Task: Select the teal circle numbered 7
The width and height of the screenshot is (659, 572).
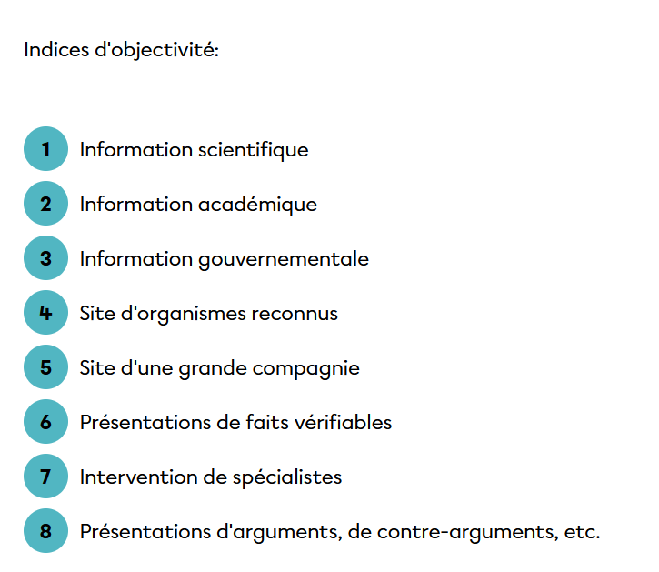Action: (x=45, y=477)
